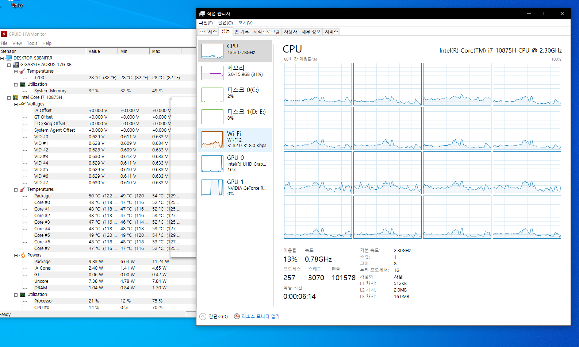Viewport: 579px width, 347px height.
Task: Minimize the CPUID HWMonitor window
Action: tap(188, 34)
